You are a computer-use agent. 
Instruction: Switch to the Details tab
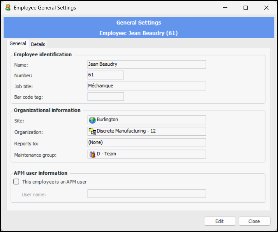click(38, 44)
